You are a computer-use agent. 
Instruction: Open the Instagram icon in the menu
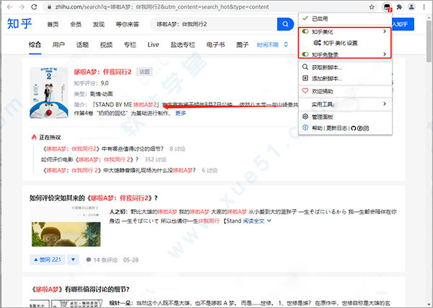click(366, 128)
